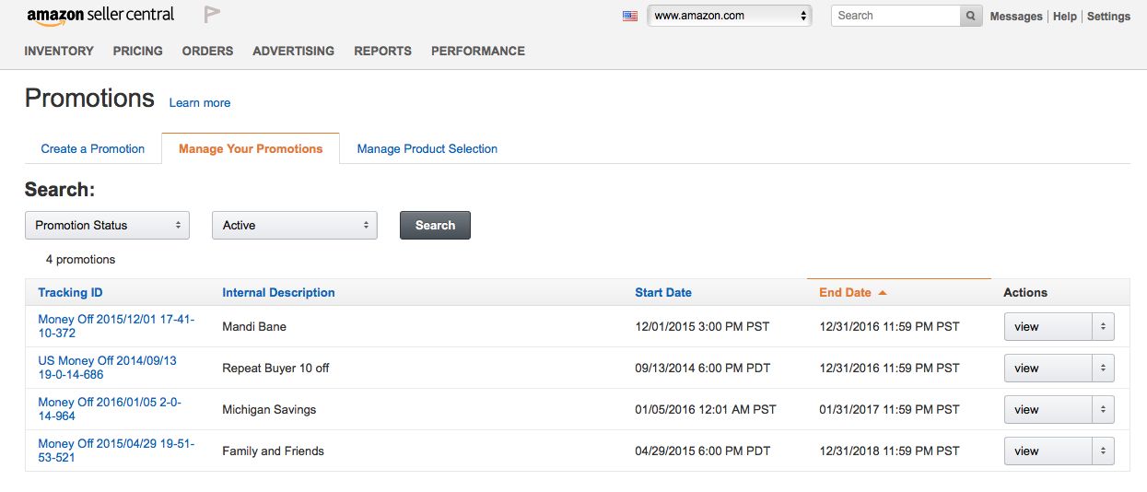
Task: Expand actions arrow for Family and Friends
Action: pyautogui.click(x=1103, y=451)
